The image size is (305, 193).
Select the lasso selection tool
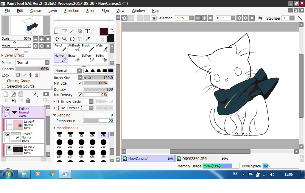pyautogui.click(x=64, y=31)
